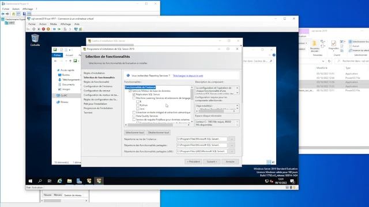Open Corbeille recycle bin on VM desktop
Image resolution: width=369 pixels, height=207 pixels.
(x=35, y=40)
